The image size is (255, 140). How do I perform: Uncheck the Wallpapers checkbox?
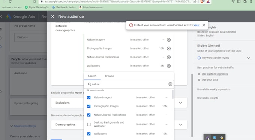[x=89, y=134]
